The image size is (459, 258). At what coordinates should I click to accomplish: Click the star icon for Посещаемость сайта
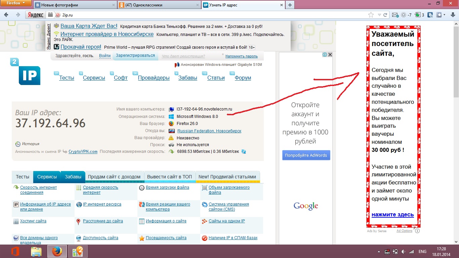(142, 238)
